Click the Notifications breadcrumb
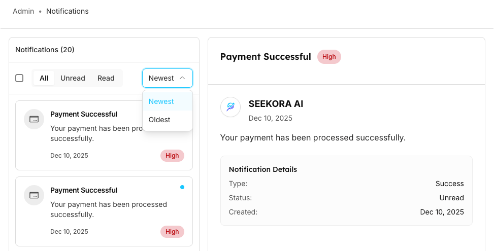The image size is (495, 251). (68, 11)
